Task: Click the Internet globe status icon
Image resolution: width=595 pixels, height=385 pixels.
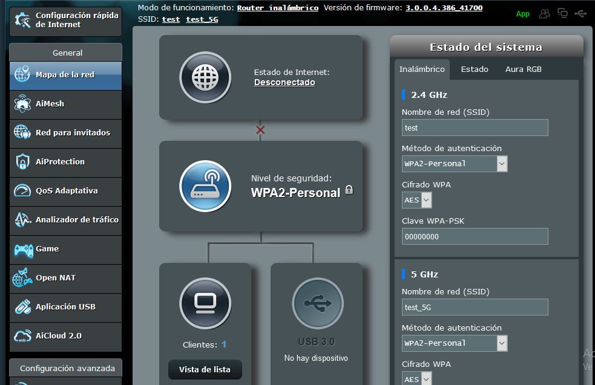Action: coord(205,77)
